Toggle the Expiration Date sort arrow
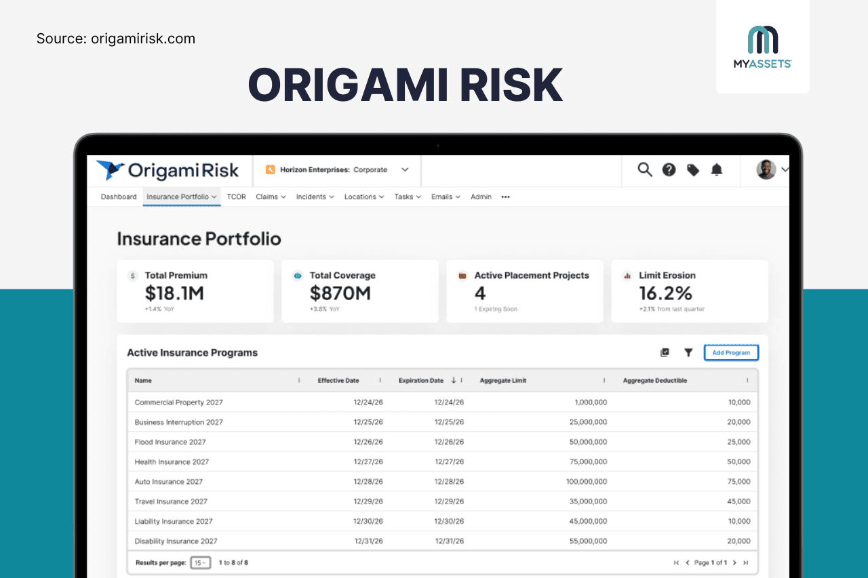 coord(454,380)
